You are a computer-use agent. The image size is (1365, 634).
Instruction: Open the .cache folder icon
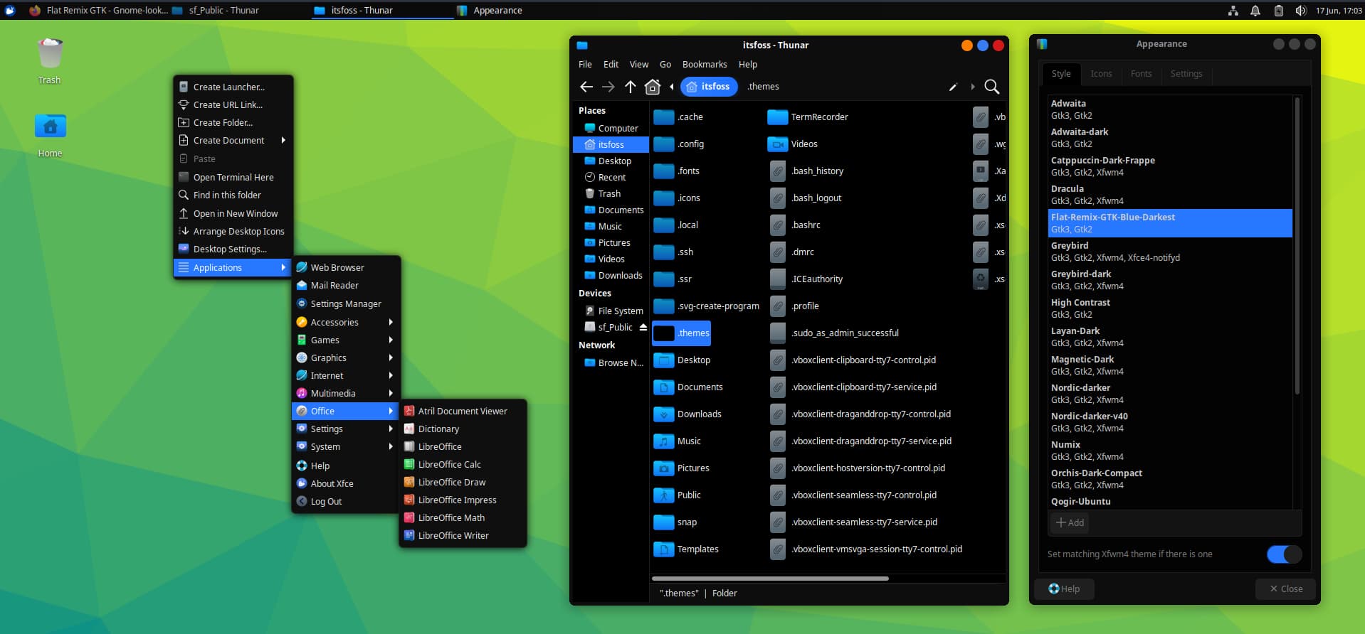(x=664, y=117)
